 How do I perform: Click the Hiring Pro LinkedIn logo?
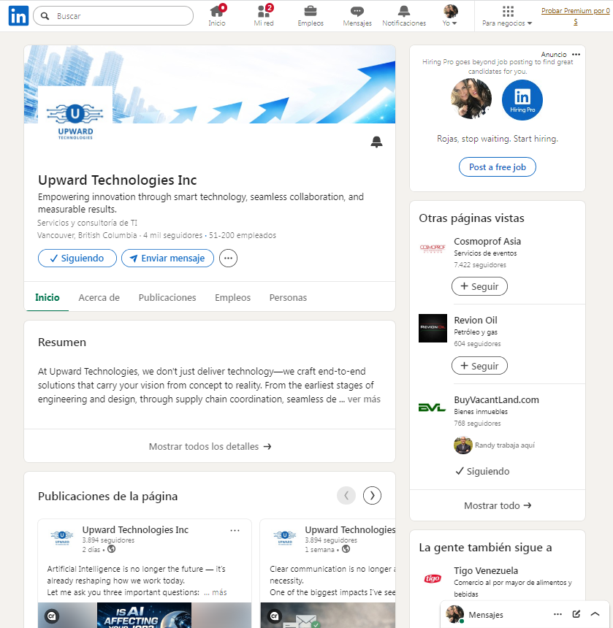point(522,100)
